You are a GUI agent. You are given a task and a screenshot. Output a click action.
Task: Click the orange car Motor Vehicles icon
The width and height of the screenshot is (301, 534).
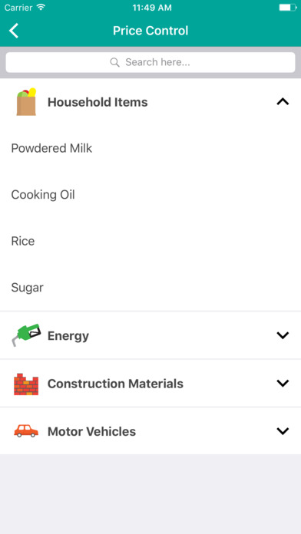click(x=26, y=431)
